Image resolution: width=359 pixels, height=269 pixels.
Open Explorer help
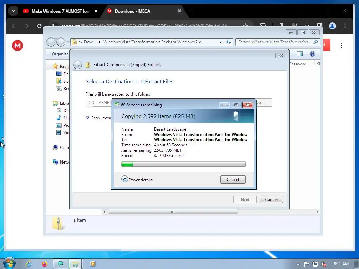click(x=312, y=54)
